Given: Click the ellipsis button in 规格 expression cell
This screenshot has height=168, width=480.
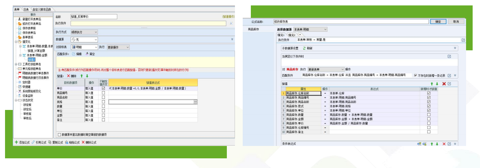Looking at the screenshot, I should (195, 102).
